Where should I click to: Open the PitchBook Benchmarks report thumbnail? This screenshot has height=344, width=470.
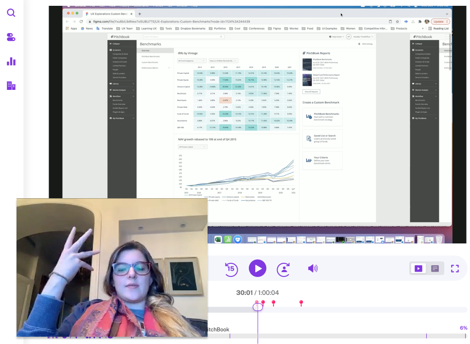pos(307,64)
